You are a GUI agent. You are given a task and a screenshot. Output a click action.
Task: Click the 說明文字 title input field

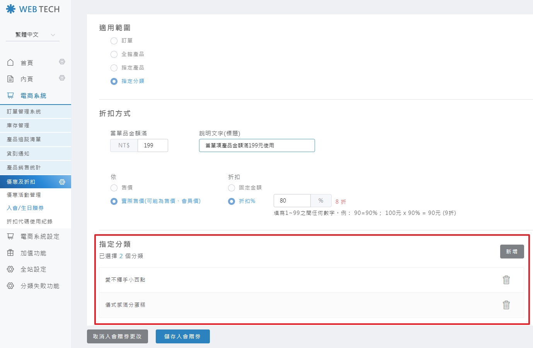[257, 145]
